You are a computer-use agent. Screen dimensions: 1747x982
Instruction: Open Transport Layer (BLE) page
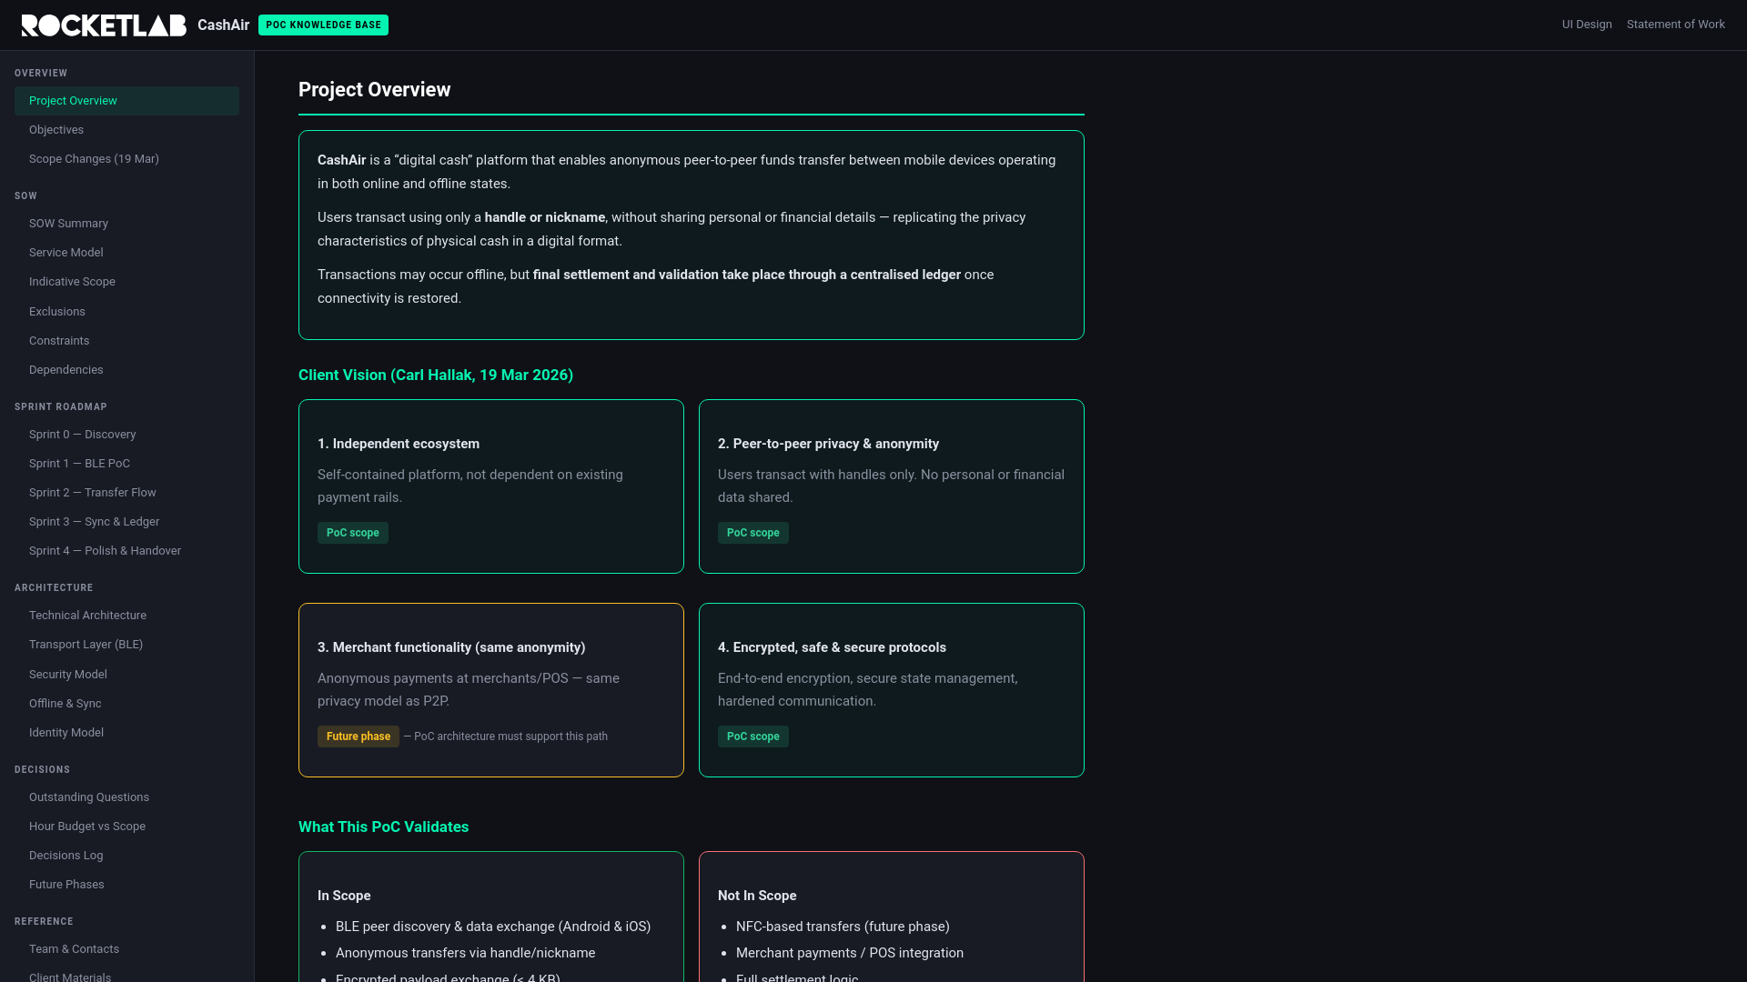[126, 645]
